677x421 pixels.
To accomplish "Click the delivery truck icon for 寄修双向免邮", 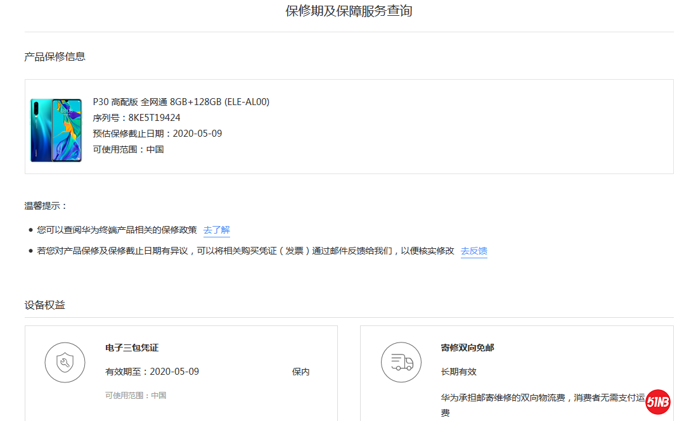I will [401, 363].
